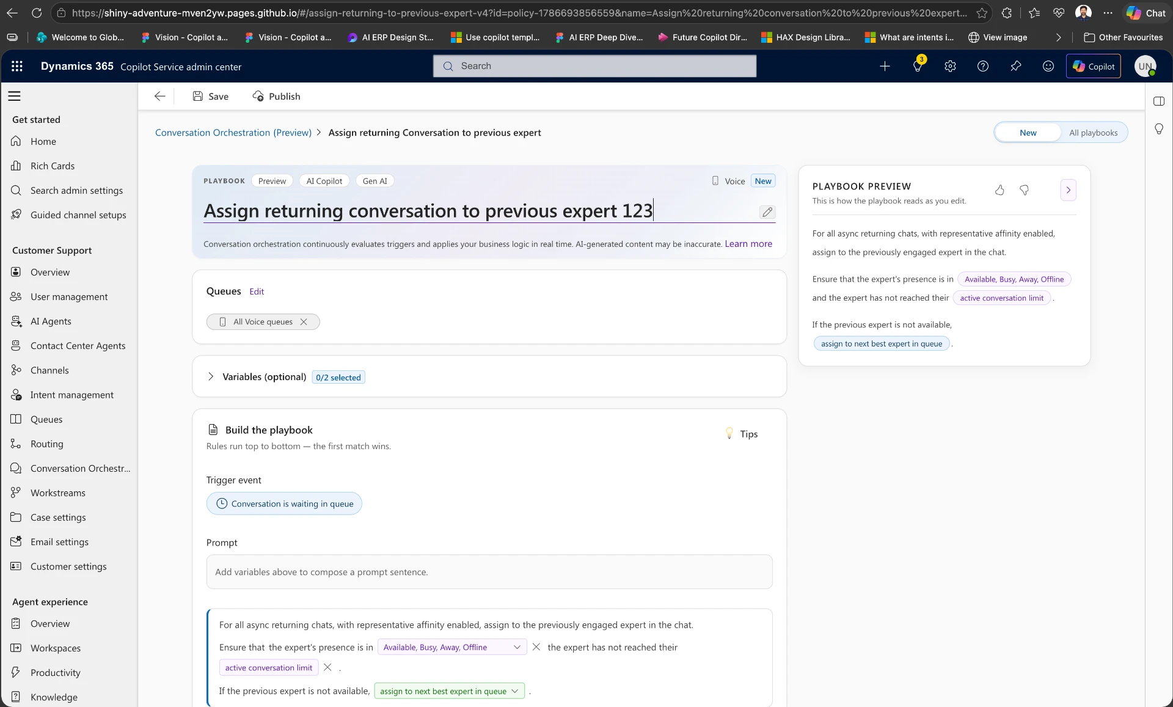This screenshot has width=1173, height=707.
Task: Collapse the left navigation hamburger menu
Action: click(x=15, y=96)
